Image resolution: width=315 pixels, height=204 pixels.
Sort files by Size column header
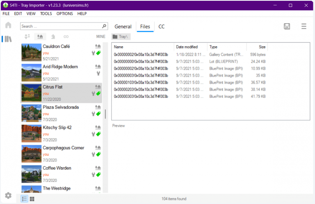[257, 47]
